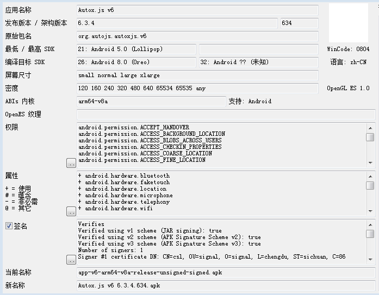Click the WinCode: 0804 text
This screenshot has height=295, width=379.
click(x=348, y=49)
